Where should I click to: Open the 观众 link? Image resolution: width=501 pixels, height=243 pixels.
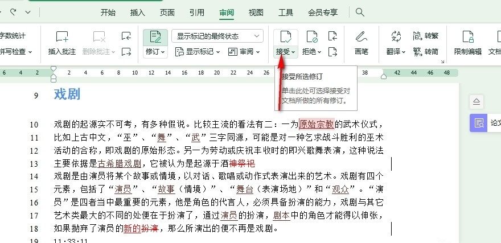pos(340,190)
